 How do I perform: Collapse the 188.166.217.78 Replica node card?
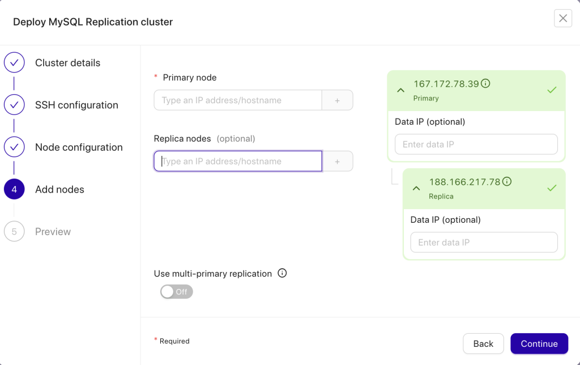(x=416, y=188)
